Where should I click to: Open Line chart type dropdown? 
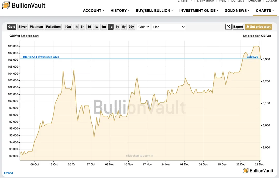169,27
